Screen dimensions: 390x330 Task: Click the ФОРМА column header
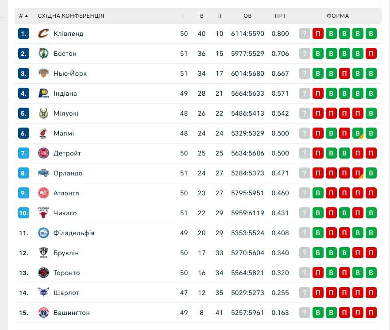pos(338,16)
